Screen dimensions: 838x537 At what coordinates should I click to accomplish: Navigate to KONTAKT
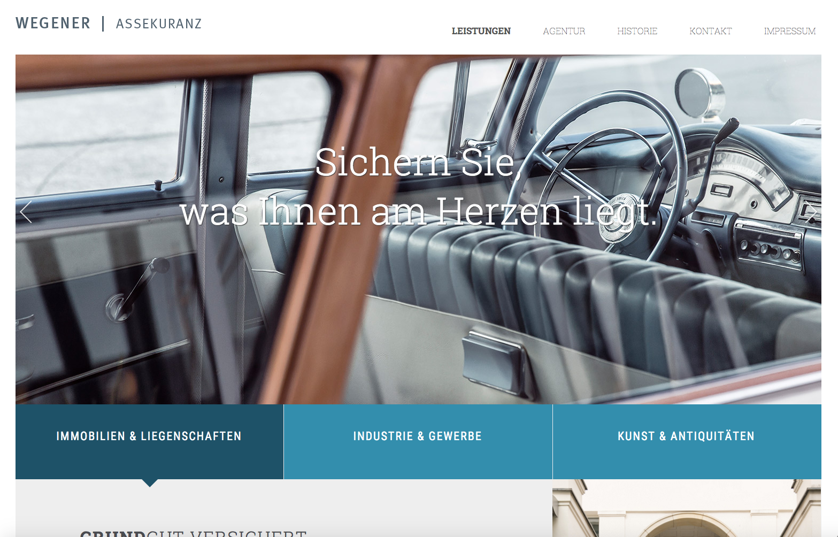(x=710, y=31)
